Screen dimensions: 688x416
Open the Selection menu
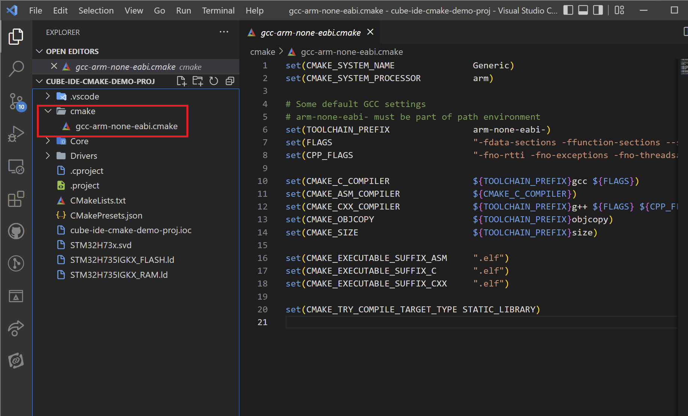[x=96, y=11]
